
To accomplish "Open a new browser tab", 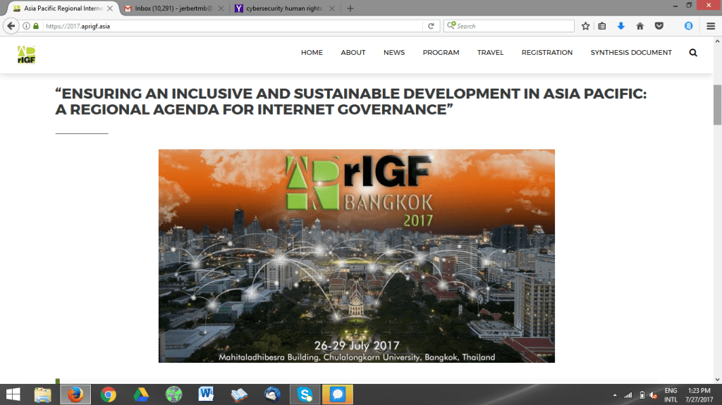I will coord(350,8).
